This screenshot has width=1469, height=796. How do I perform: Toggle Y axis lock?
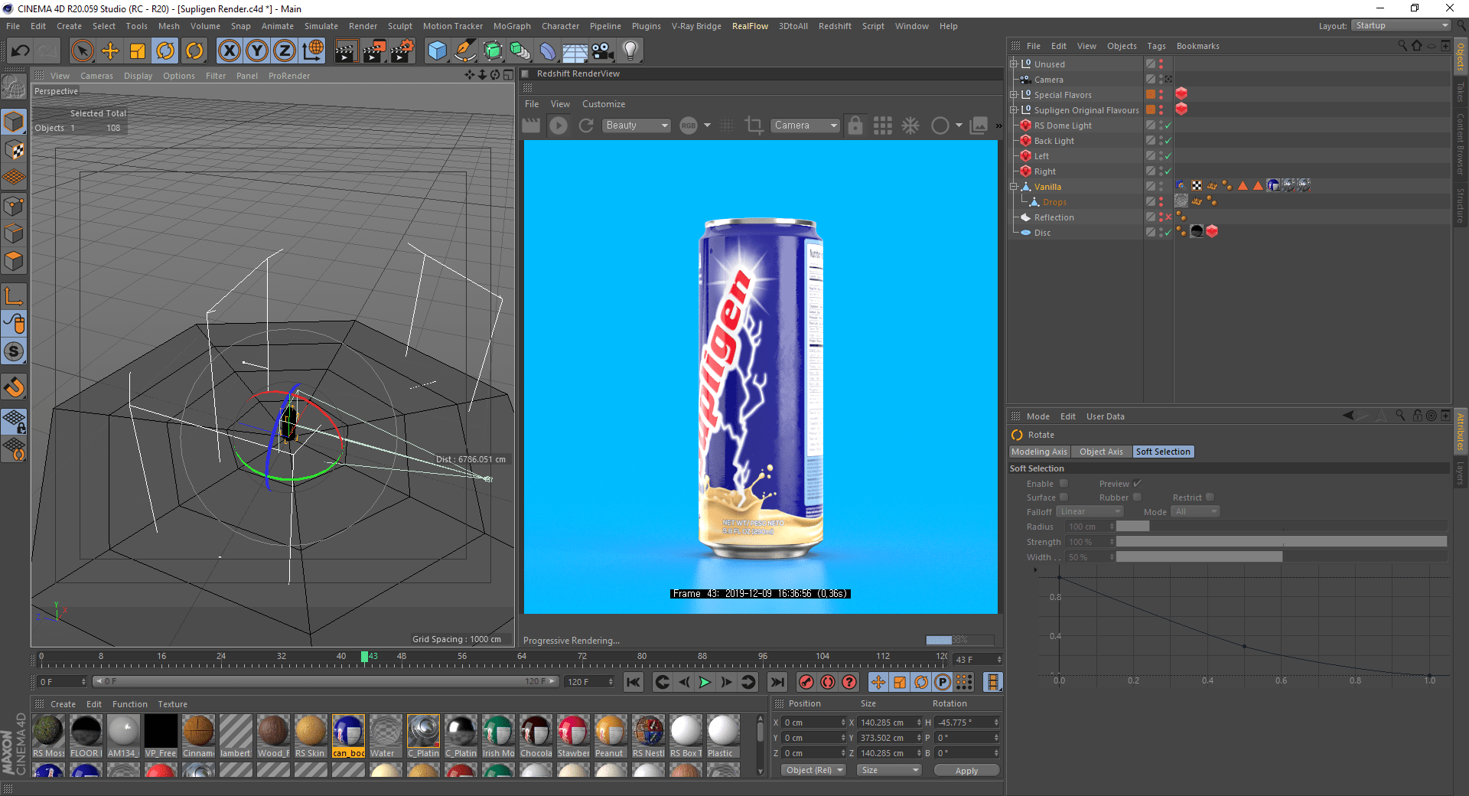[x=257, y=51]
